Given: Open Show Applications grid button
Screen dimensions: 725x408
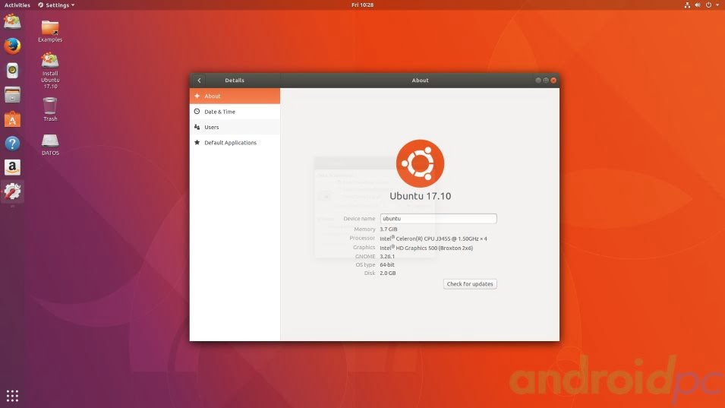Looking at the screenshot, I should (x=12, y=396).
